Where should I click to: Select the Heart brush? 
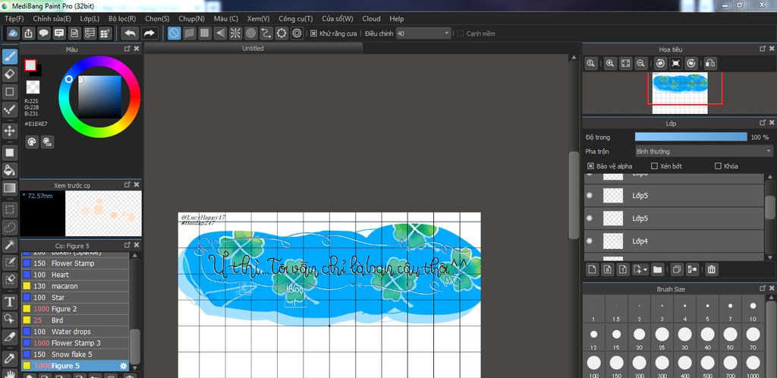pyautogui.click(x=75, y=275)
